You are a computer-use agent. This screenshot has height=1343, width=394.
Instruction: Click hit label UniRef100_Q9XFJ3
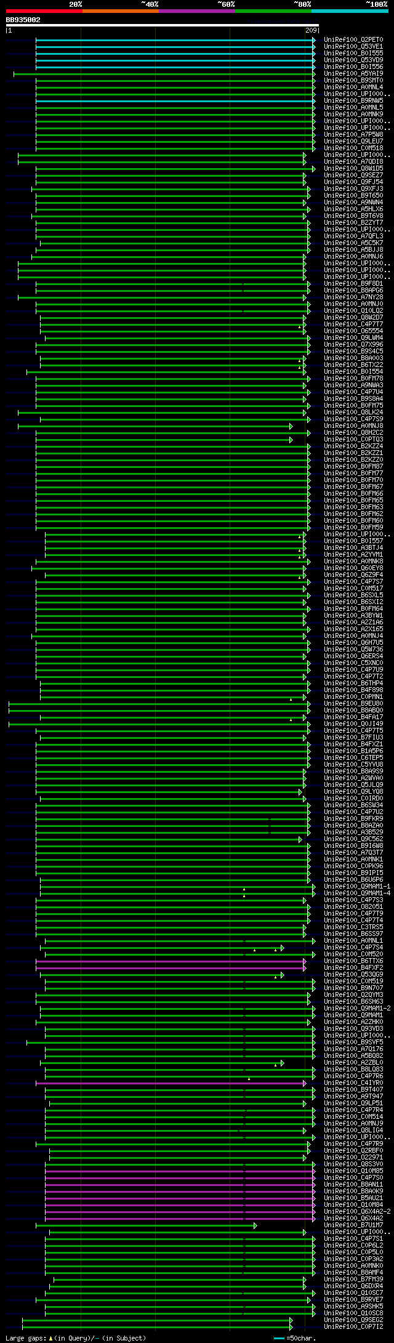[x=353, y=189]
